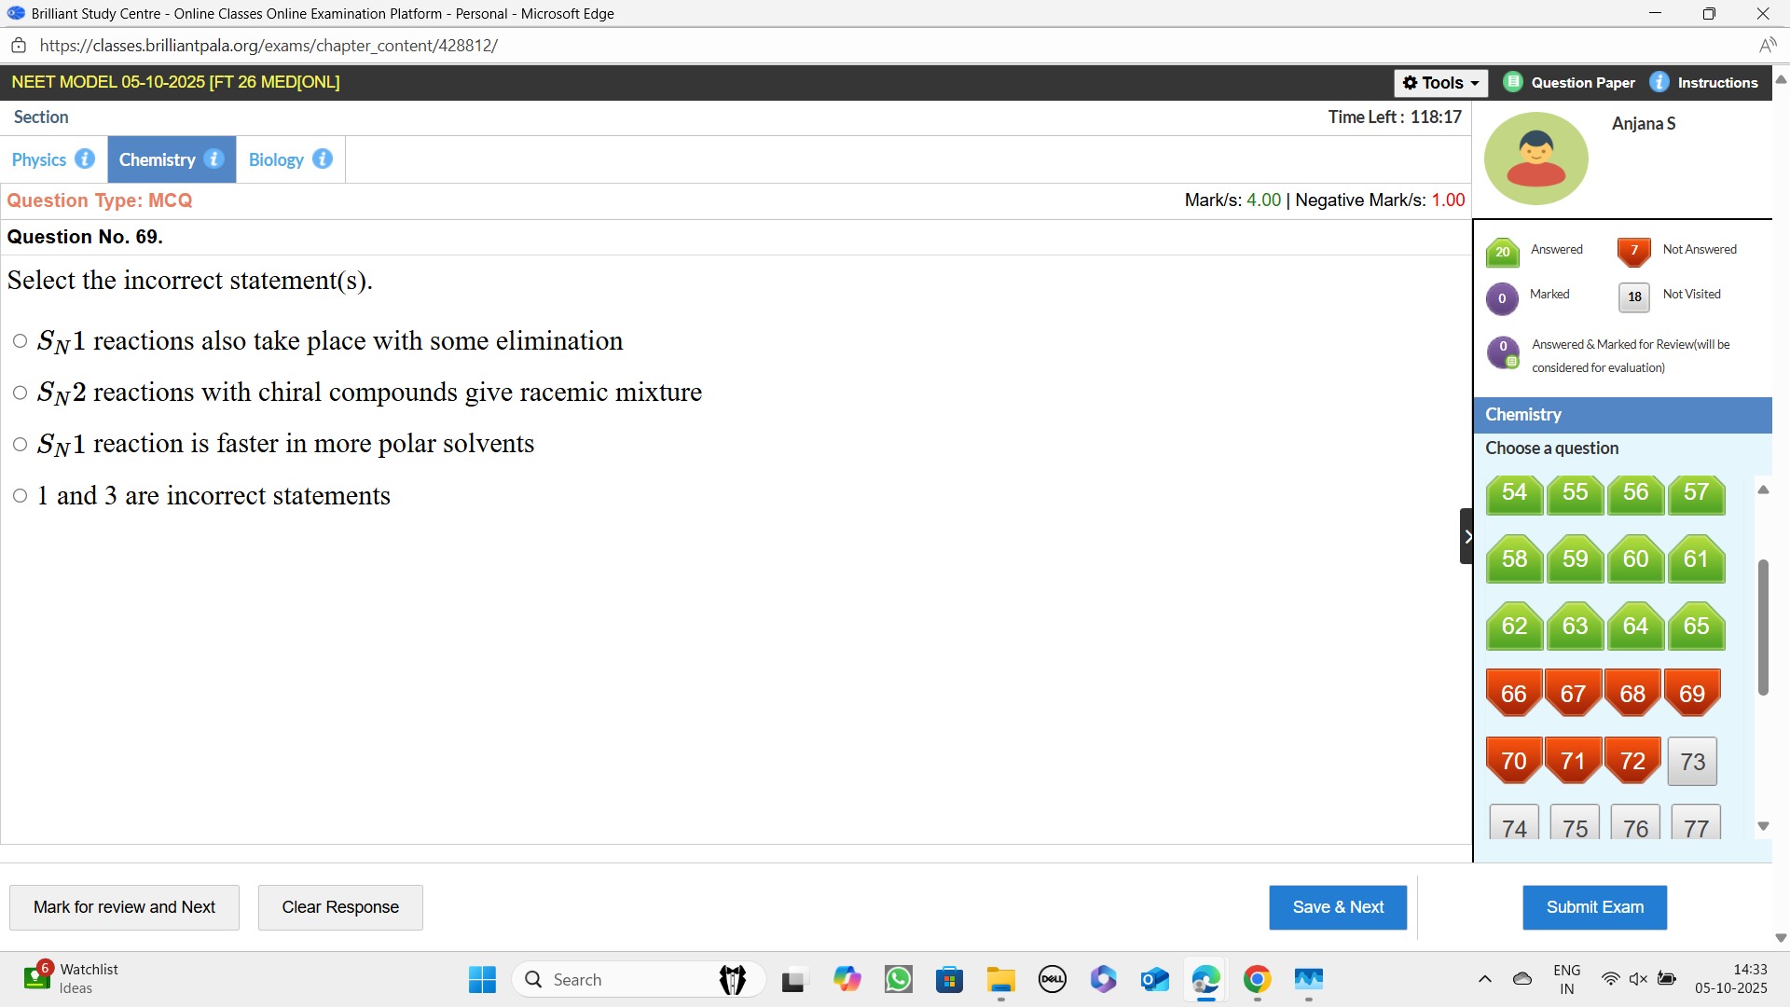Click the site lock icon in address bar
The height and width of the screenshot is (1007, 1790).
(19, 46)
